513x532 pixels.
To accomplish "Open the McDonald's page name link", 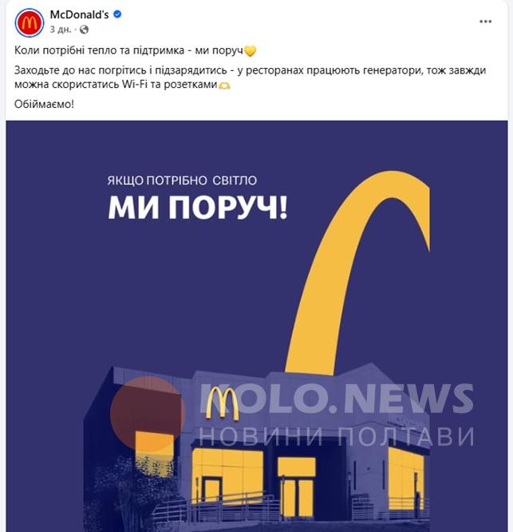I will (79, 14).
